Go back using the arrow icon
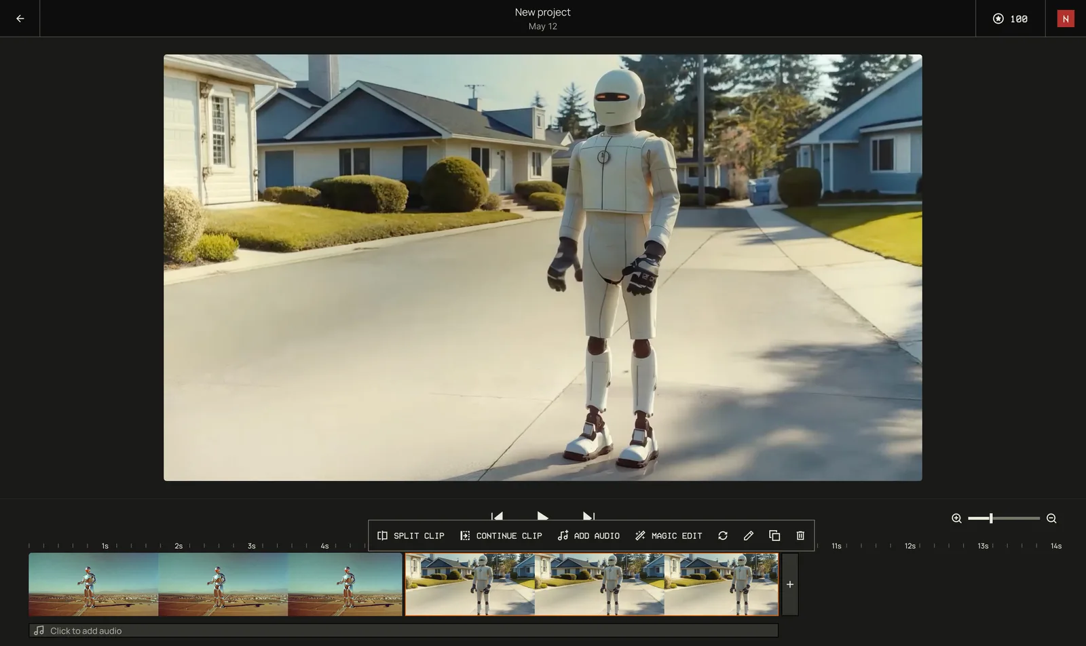Image resolution: width=1086 pixels, height=646 pixels. tap(20, 18)
